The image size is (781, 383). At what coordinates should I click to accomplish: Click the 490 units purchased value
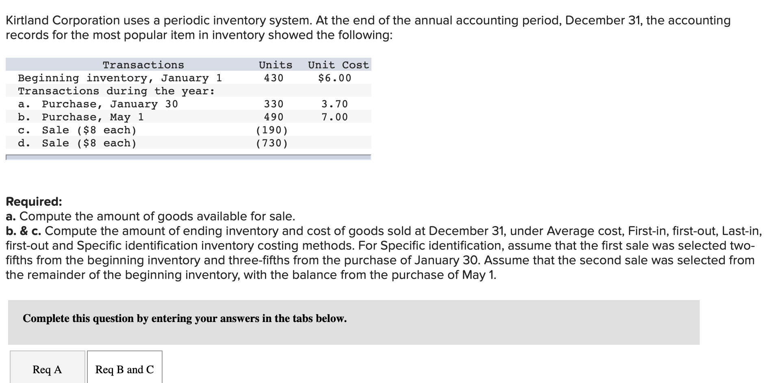273,117
